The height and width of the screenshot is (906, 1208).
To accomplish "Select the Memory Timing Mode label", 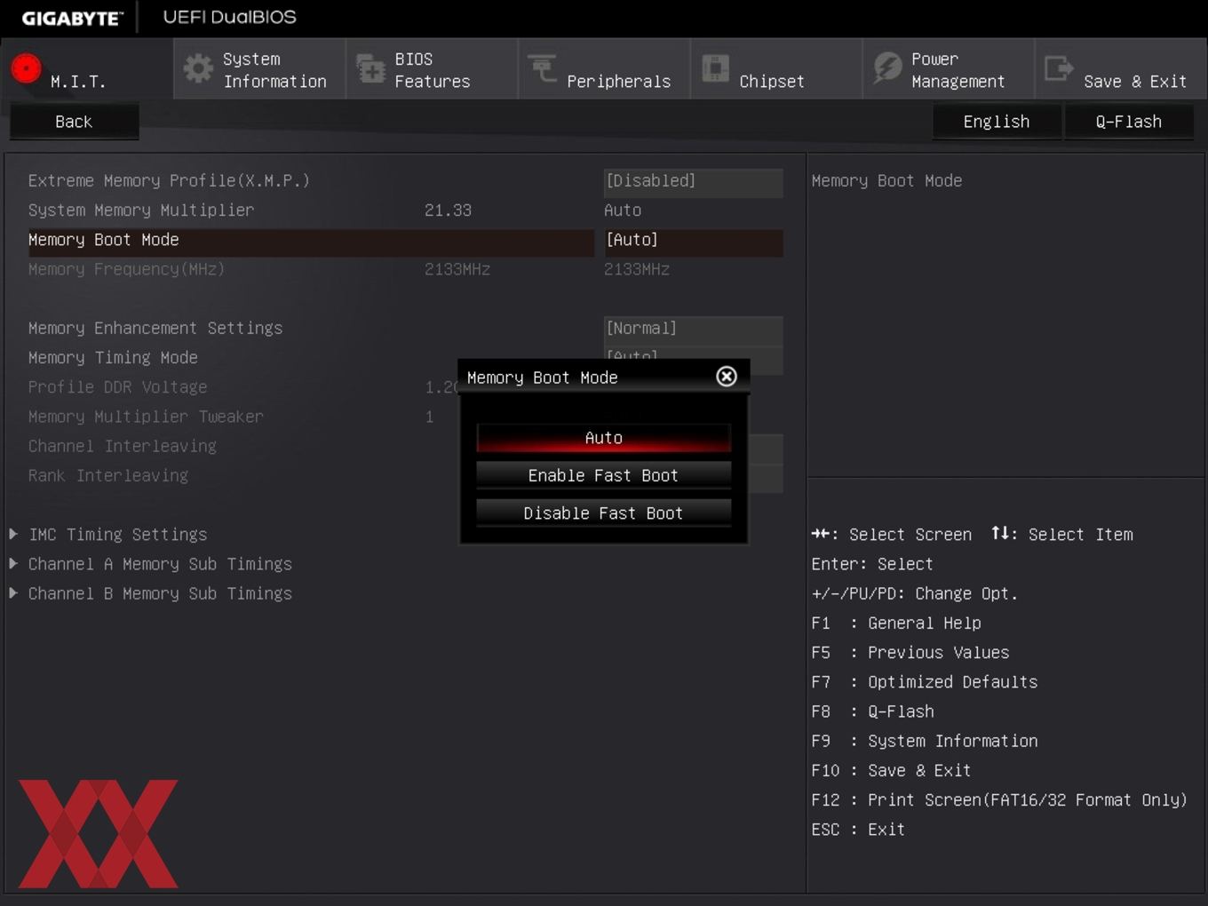I will pos(113,358).
